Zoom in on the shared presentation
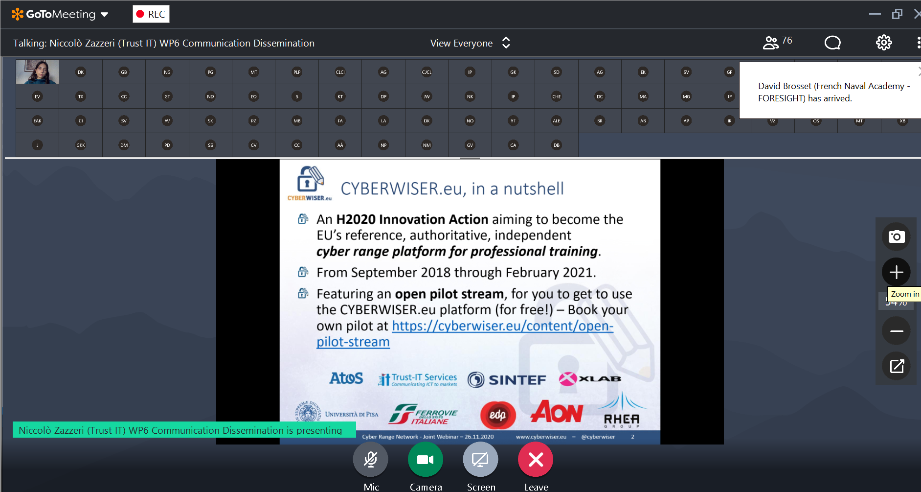921x492 pixels. coord(896,272)
